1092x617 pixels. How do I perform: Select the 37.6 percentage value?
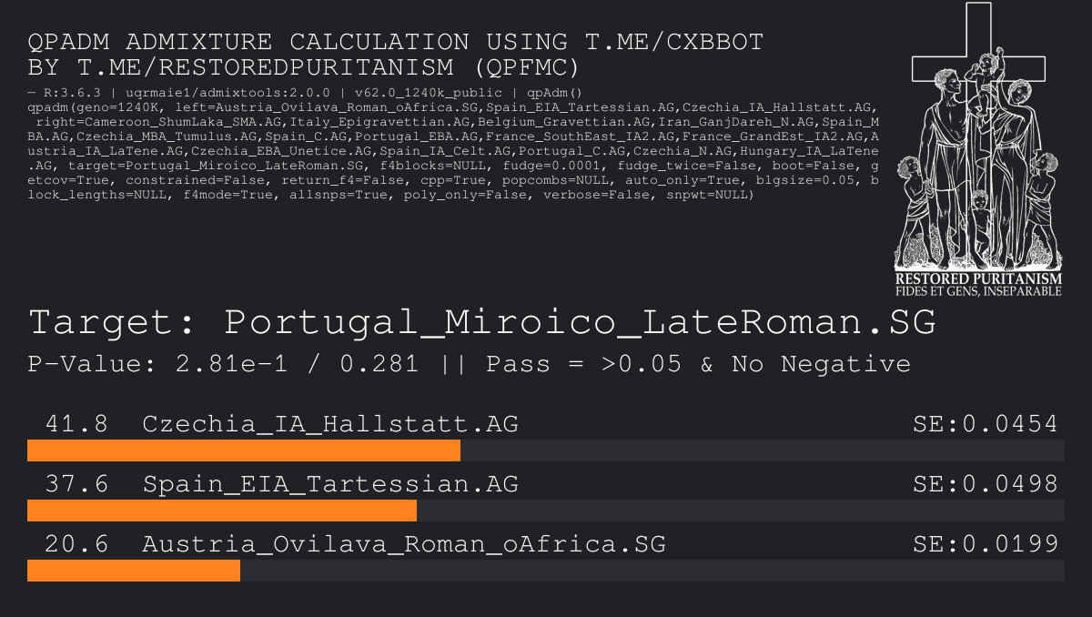pos(76,484)
